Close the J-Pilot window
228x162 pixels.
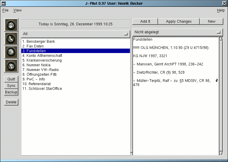click(224, 3)
